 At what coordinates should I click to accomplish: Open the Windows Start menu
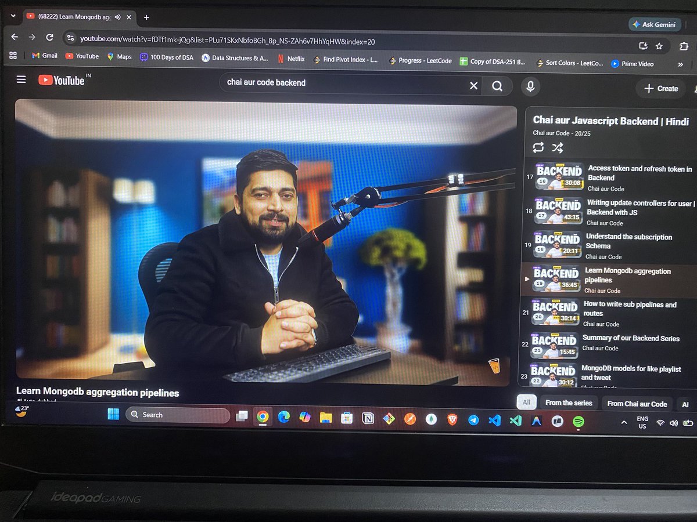113,414
